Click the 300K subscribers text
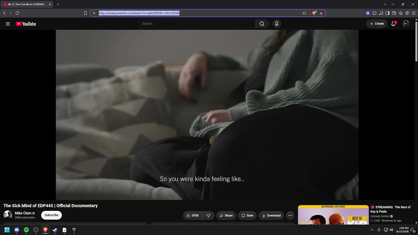The image size is (418, 235). click(25, 218)
